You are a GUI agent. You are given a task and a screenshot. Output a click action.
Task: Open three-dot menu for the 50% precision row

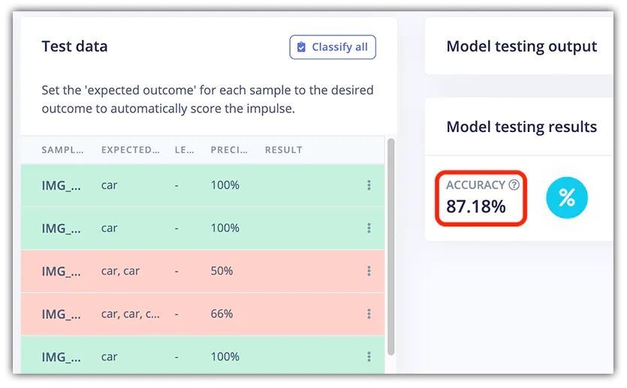(x=369, y=271)
